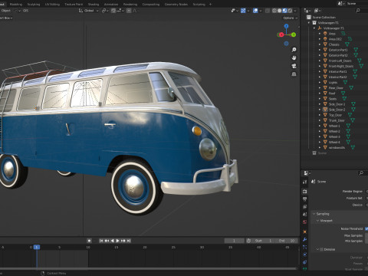
Task: Jump to the timeline start frame
Action: 101,241
